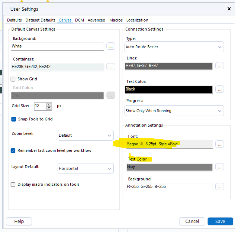Enable Display macro indicators on tools
The image size is (235, 232).
pos(13,184)
